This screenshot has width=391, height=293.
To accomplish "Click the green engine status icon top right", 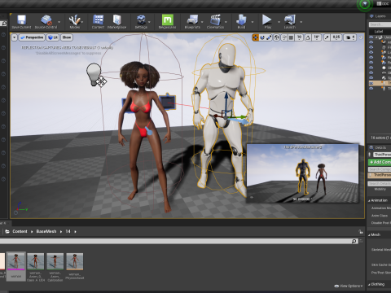I will tap(365, 4).
